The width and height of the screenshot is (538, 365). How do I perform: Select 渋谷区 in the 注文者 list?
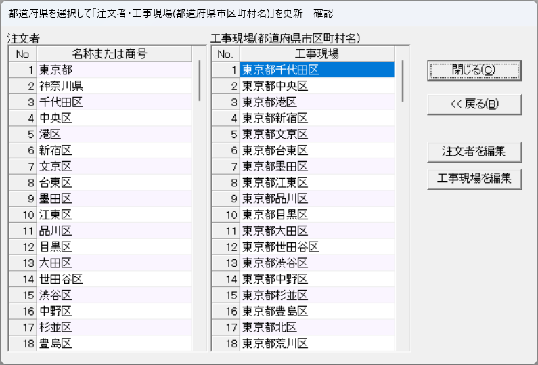[x=114, y=296]
